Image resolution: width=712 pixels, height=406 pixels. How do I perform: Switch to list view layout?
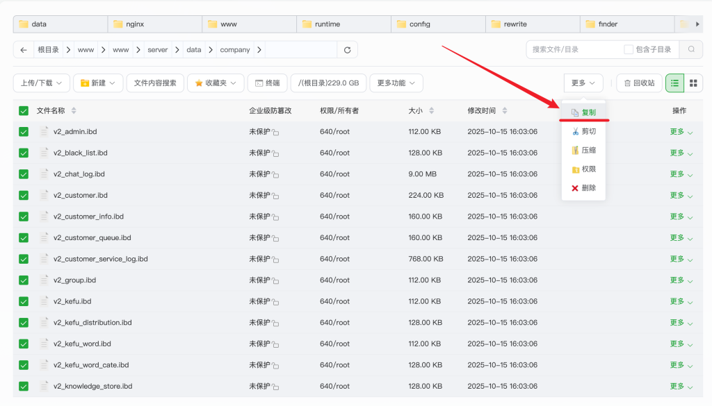674,83
